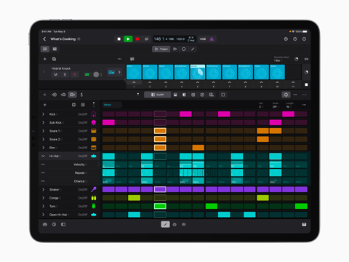Expand the Sub Kick row

pos(44,122)
